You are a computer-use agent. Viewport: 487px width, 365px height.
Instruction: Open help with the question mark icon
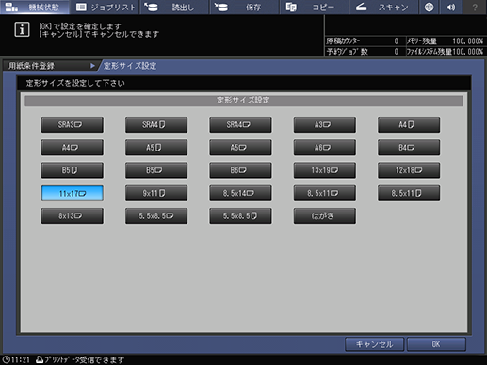(475, 7)
